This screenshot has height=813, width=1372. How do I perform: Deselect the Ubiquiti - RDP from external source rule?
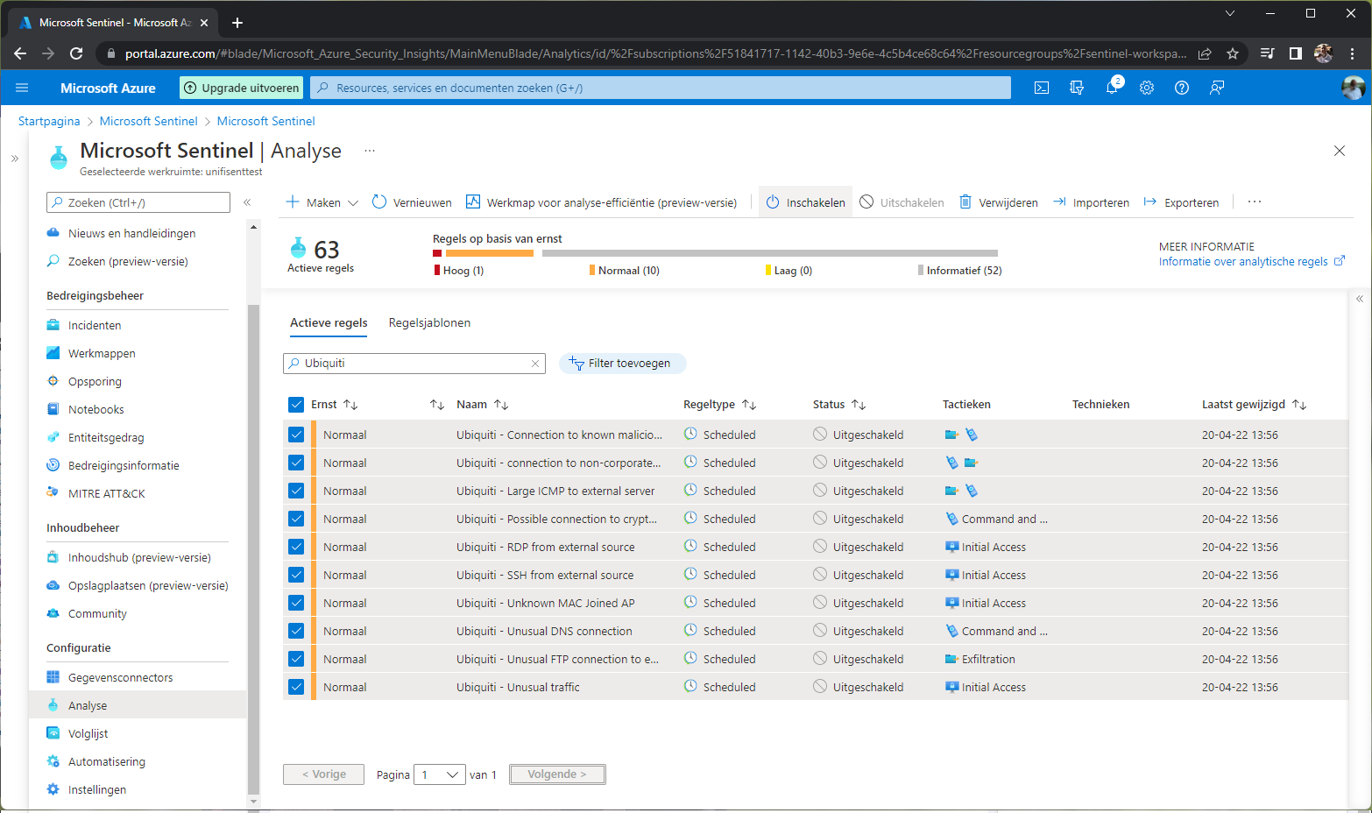296,546
